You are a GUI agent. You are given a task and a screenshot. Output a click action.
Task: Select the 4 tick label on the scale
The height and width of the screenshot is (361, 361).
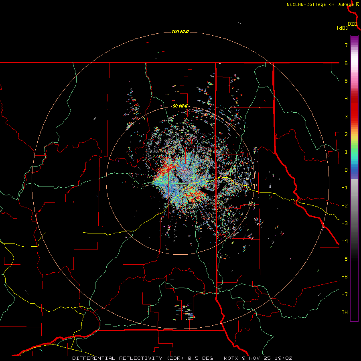(x=346, y=99)
